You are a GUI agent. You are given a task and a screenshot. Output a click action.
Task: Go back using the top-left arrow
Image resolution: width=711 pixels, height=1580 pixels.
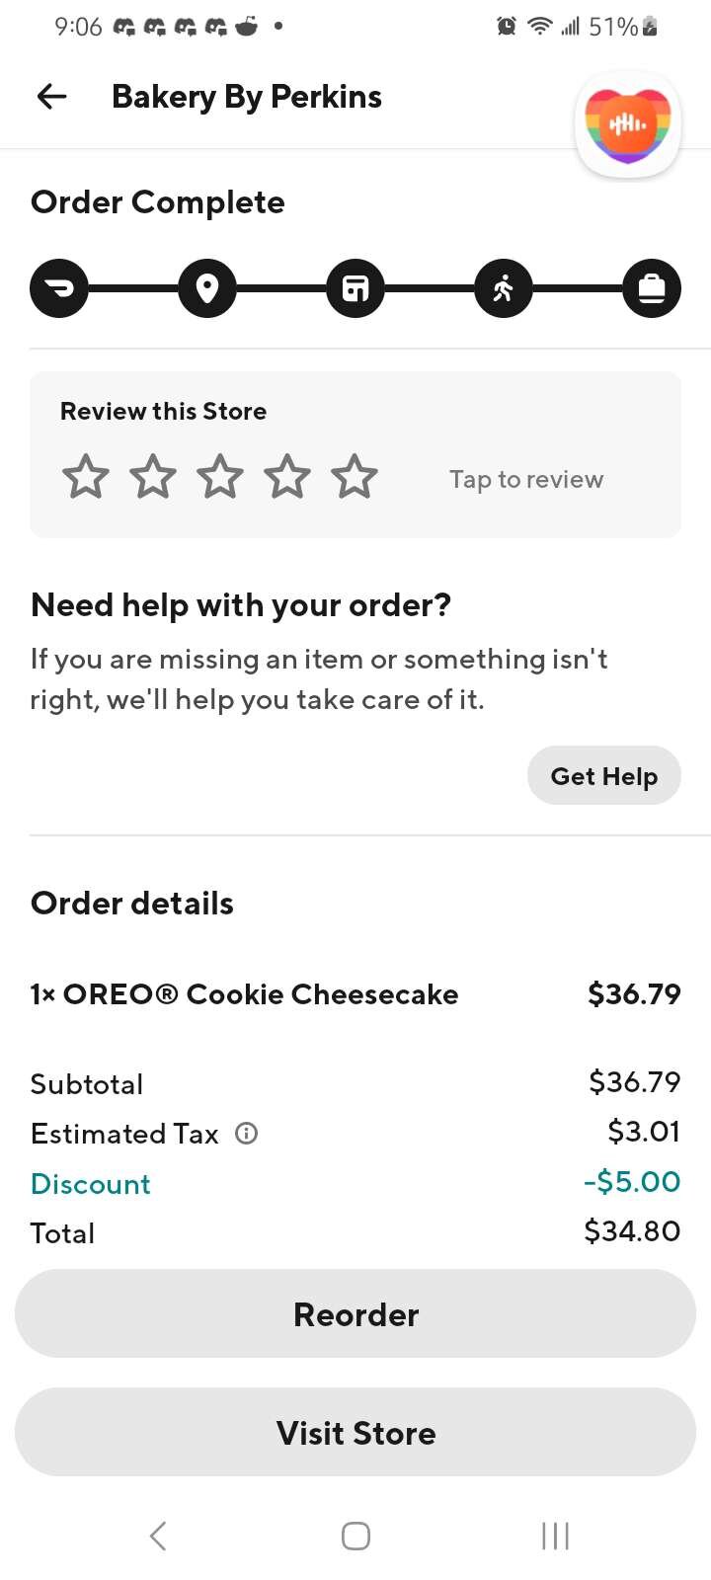51,97
